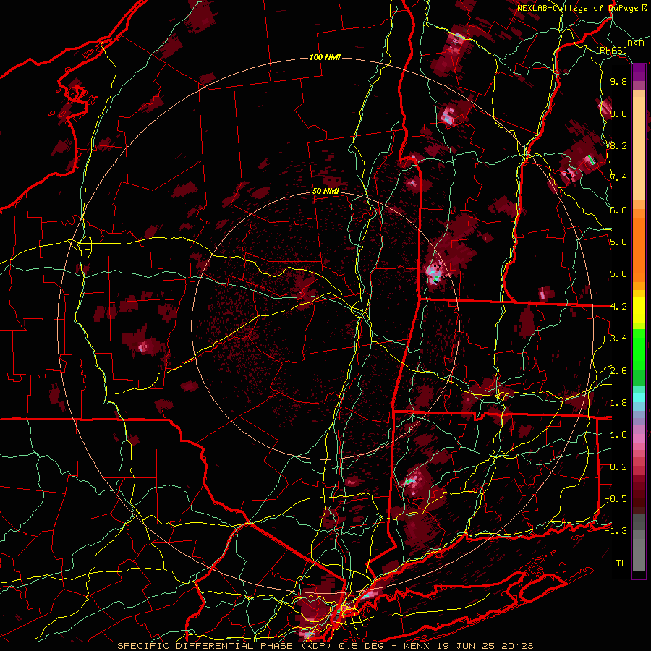This screenshot has width=651, height=651.
Task: Click the NEXLAB-College of DuPage label
Action: coord(582,8)
